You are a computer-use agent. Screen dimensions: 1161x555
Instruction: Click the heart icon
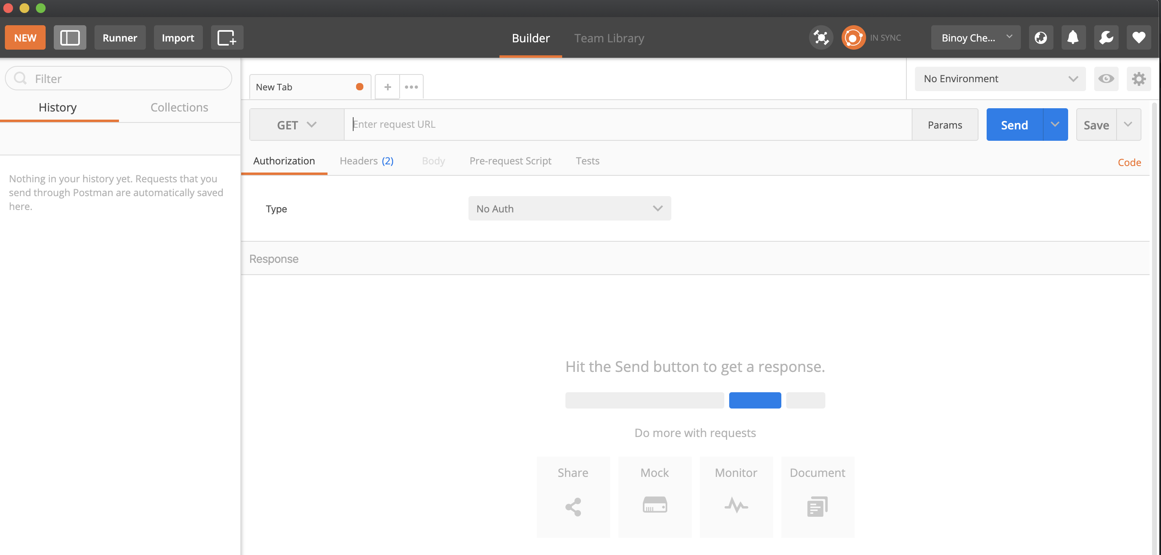click(x=1139, y=38)
